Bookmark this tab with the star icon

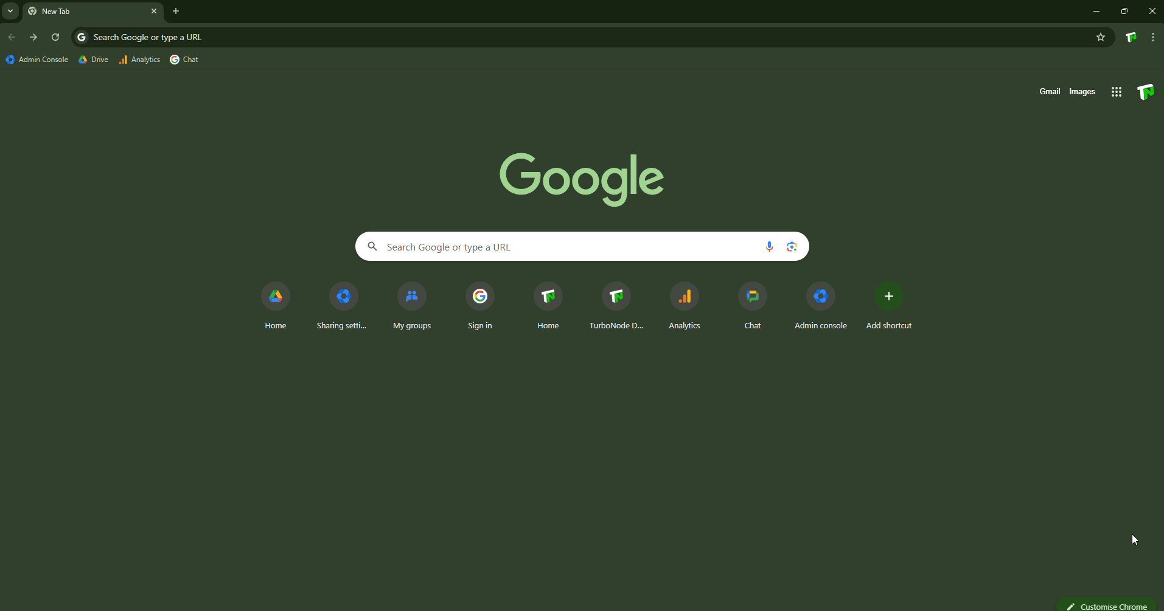tap(1101, 37)
